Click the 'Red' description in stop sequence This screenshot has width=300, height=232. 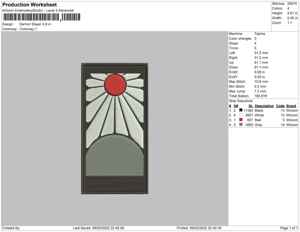[257, 120]
